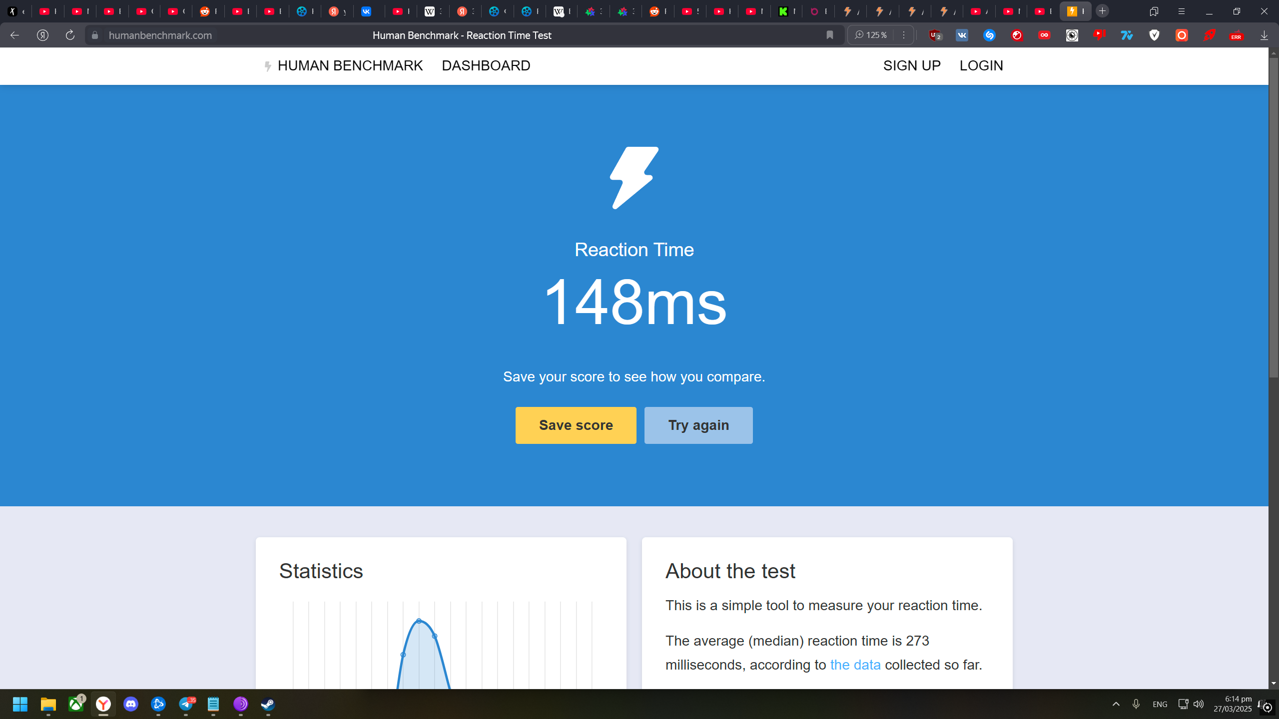Open the clock and date flyout
The image size is (1279, 719).
click(1233, 704)
